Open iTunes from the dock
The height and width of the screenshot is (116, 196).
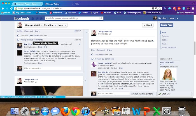coord(85,111)
